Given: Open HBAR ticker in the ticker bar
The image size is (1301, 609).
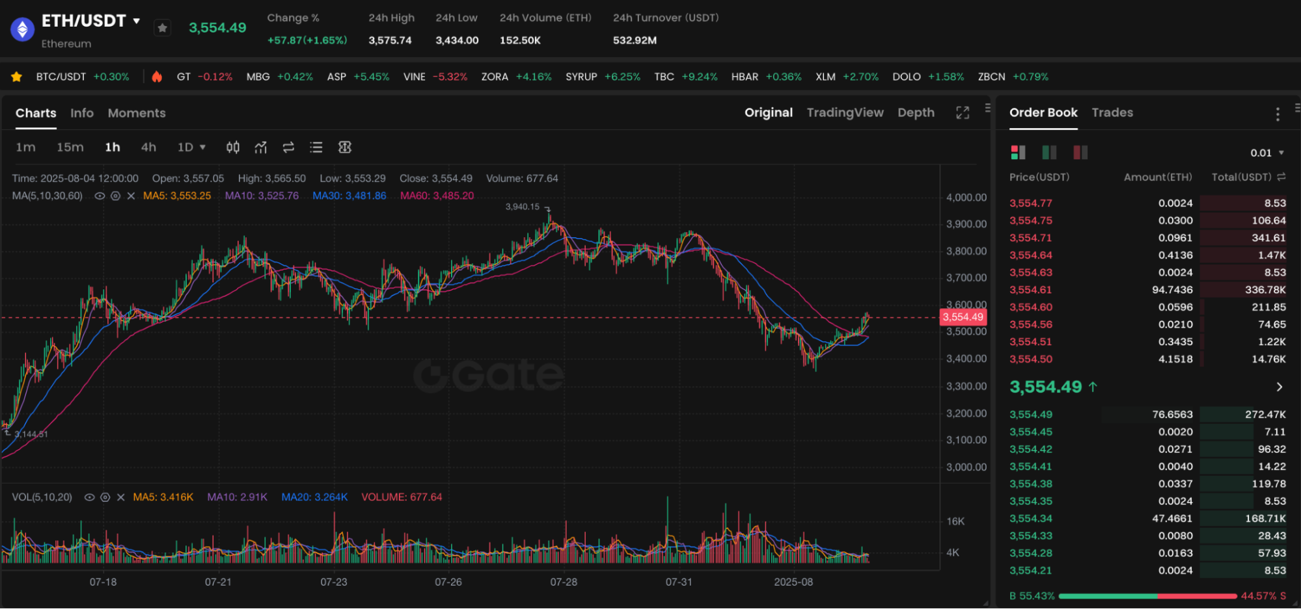Looking at the screenshot, I should [x=766, y=77].
